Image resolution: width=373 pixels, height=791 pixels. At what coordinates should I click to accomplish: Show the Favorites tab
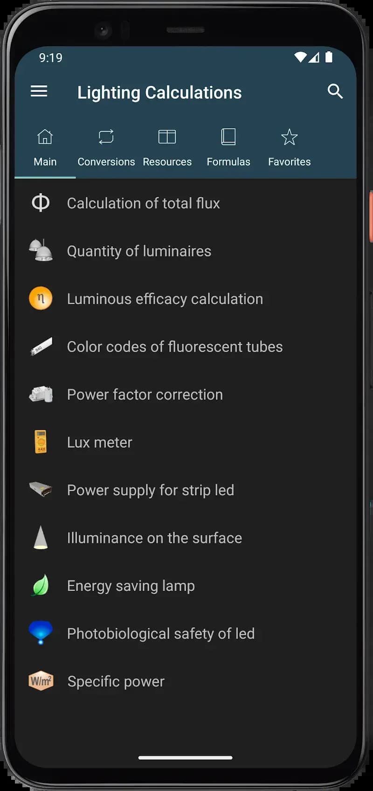[289, 148]
